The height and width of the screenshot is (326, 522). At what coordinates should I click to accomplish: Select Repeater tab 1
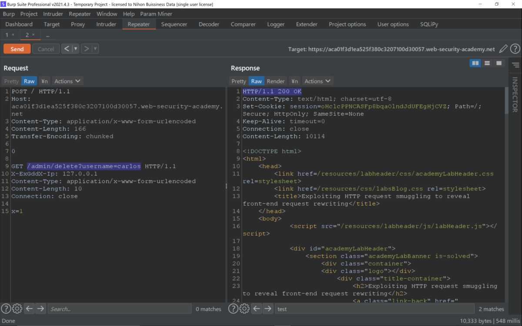point(7,35)
